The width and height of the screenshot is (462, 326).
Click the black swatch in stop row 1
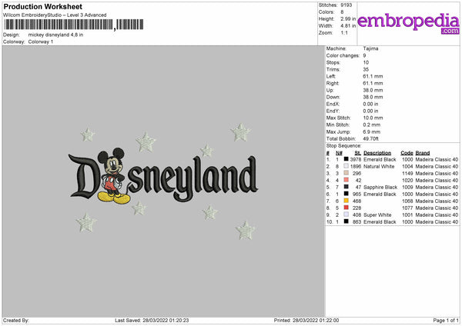tap(346, 159)
